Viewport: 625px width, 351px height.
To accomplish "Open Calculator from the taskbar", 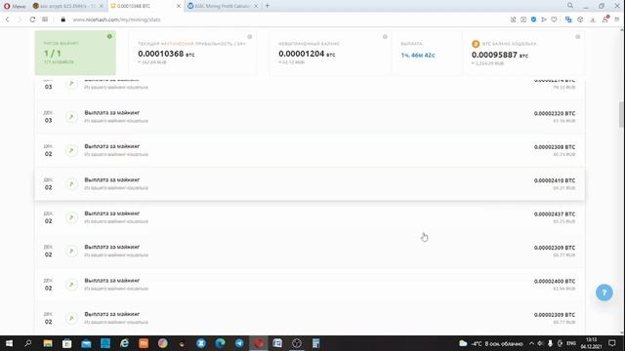I will (x=315, y=343).
